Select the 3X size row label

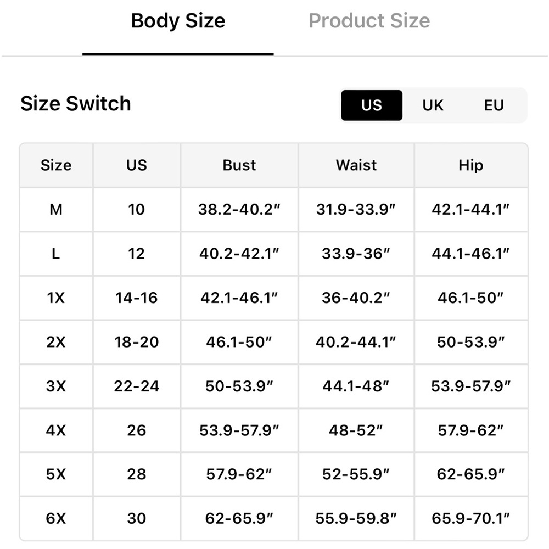click(x=56, y=386)
